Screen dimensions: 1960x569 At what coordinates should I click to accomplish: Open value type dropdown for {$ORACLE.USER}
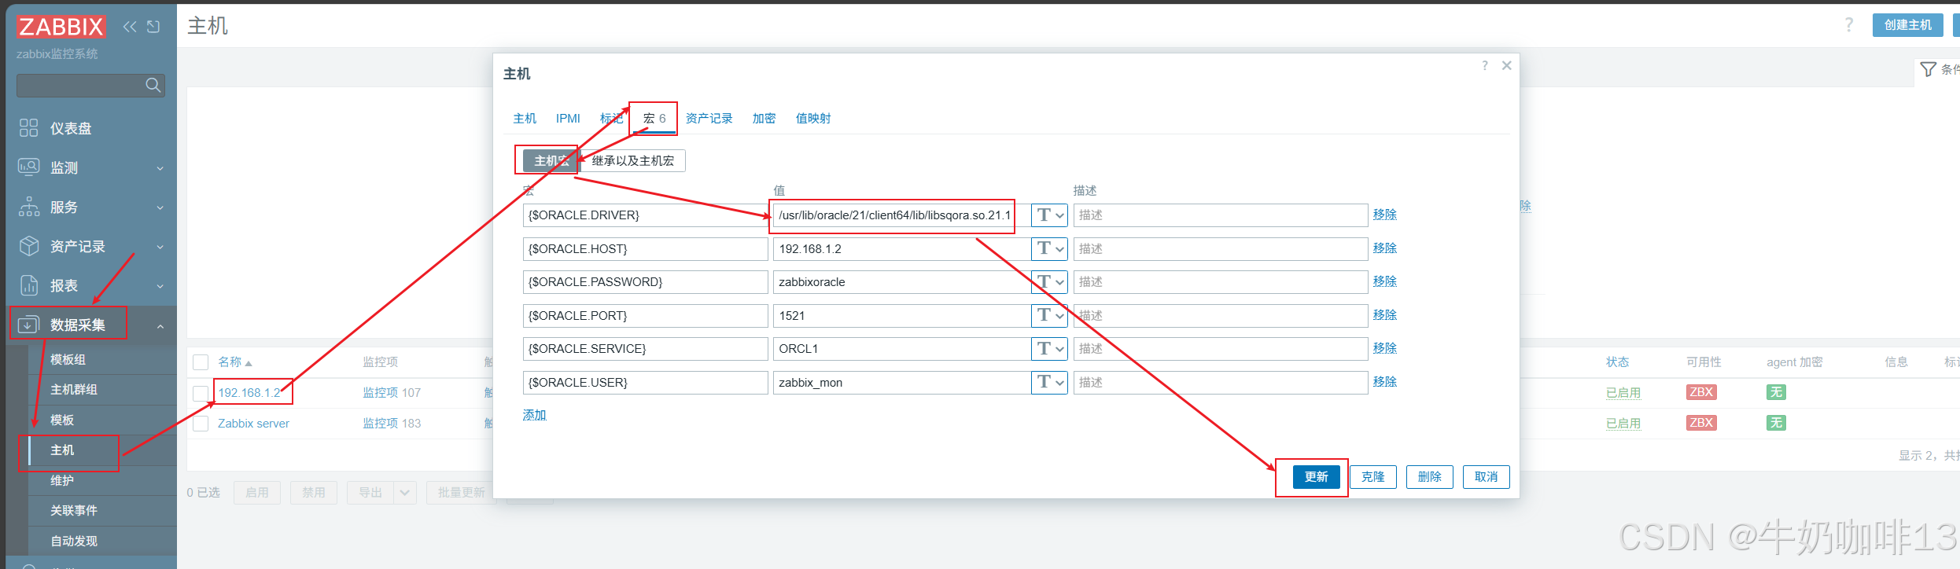click(1049, 383)
